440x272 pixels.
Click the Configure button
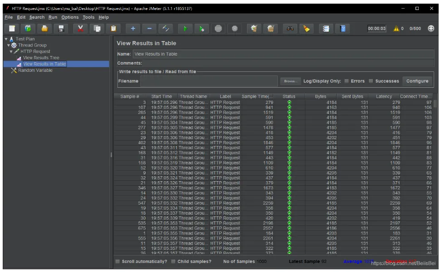417,81
